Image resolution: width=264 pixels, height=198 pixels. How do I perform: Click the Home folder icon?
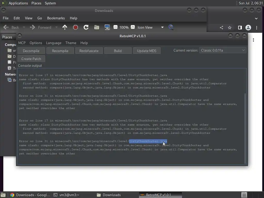tap(97, 27)
